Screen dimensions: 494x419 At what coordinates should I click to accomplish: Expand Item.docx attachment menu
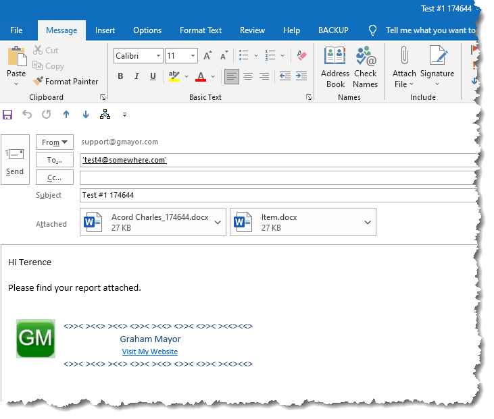pos(368,223)
